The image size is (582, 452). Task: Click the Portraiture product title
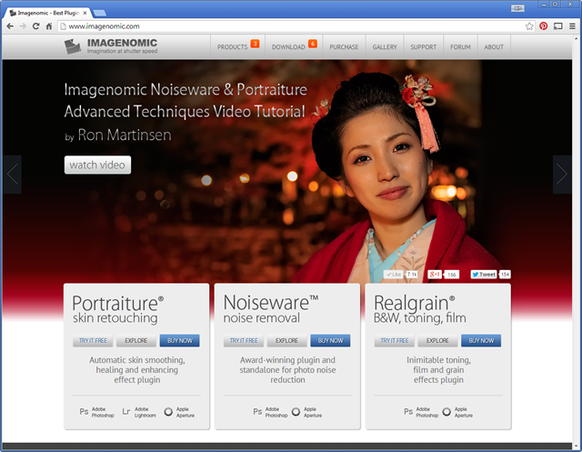118,303
